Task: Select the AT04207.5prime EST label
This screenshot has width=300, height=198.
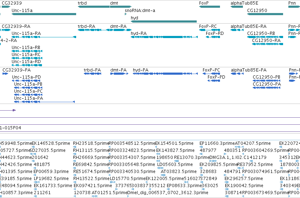Action: (252, 143)
